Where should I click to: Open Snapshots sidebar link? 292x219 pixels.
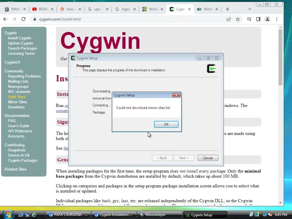[17, 150]
